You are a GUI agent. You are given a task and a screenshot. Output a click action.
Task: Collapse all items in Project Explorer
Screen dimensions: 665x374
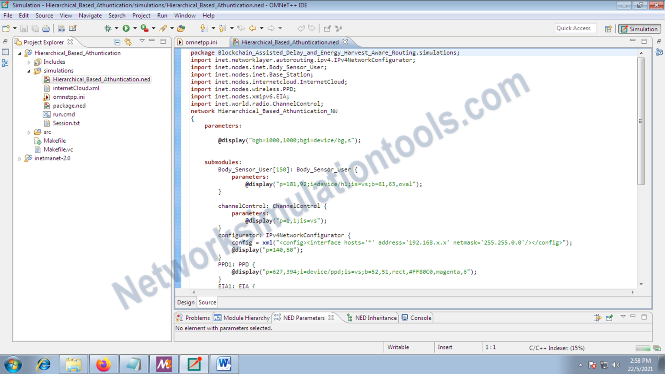[117, 42]
